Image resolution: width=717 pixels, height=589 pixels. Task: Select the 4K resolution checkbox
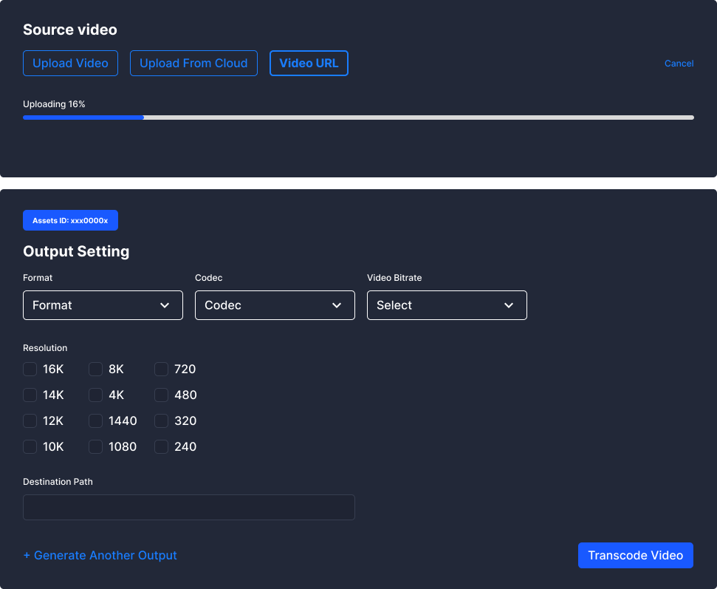[x=96, y=395]
